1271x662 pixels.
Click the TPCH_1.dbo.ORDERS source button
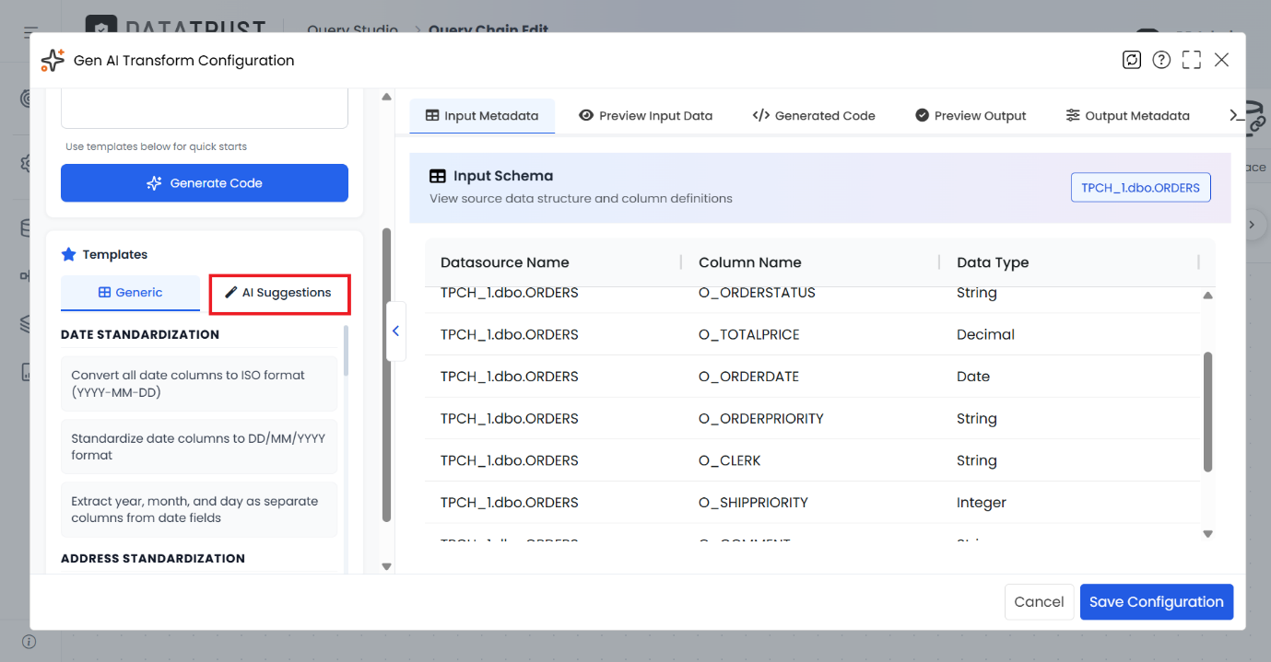pos(1141,188)
